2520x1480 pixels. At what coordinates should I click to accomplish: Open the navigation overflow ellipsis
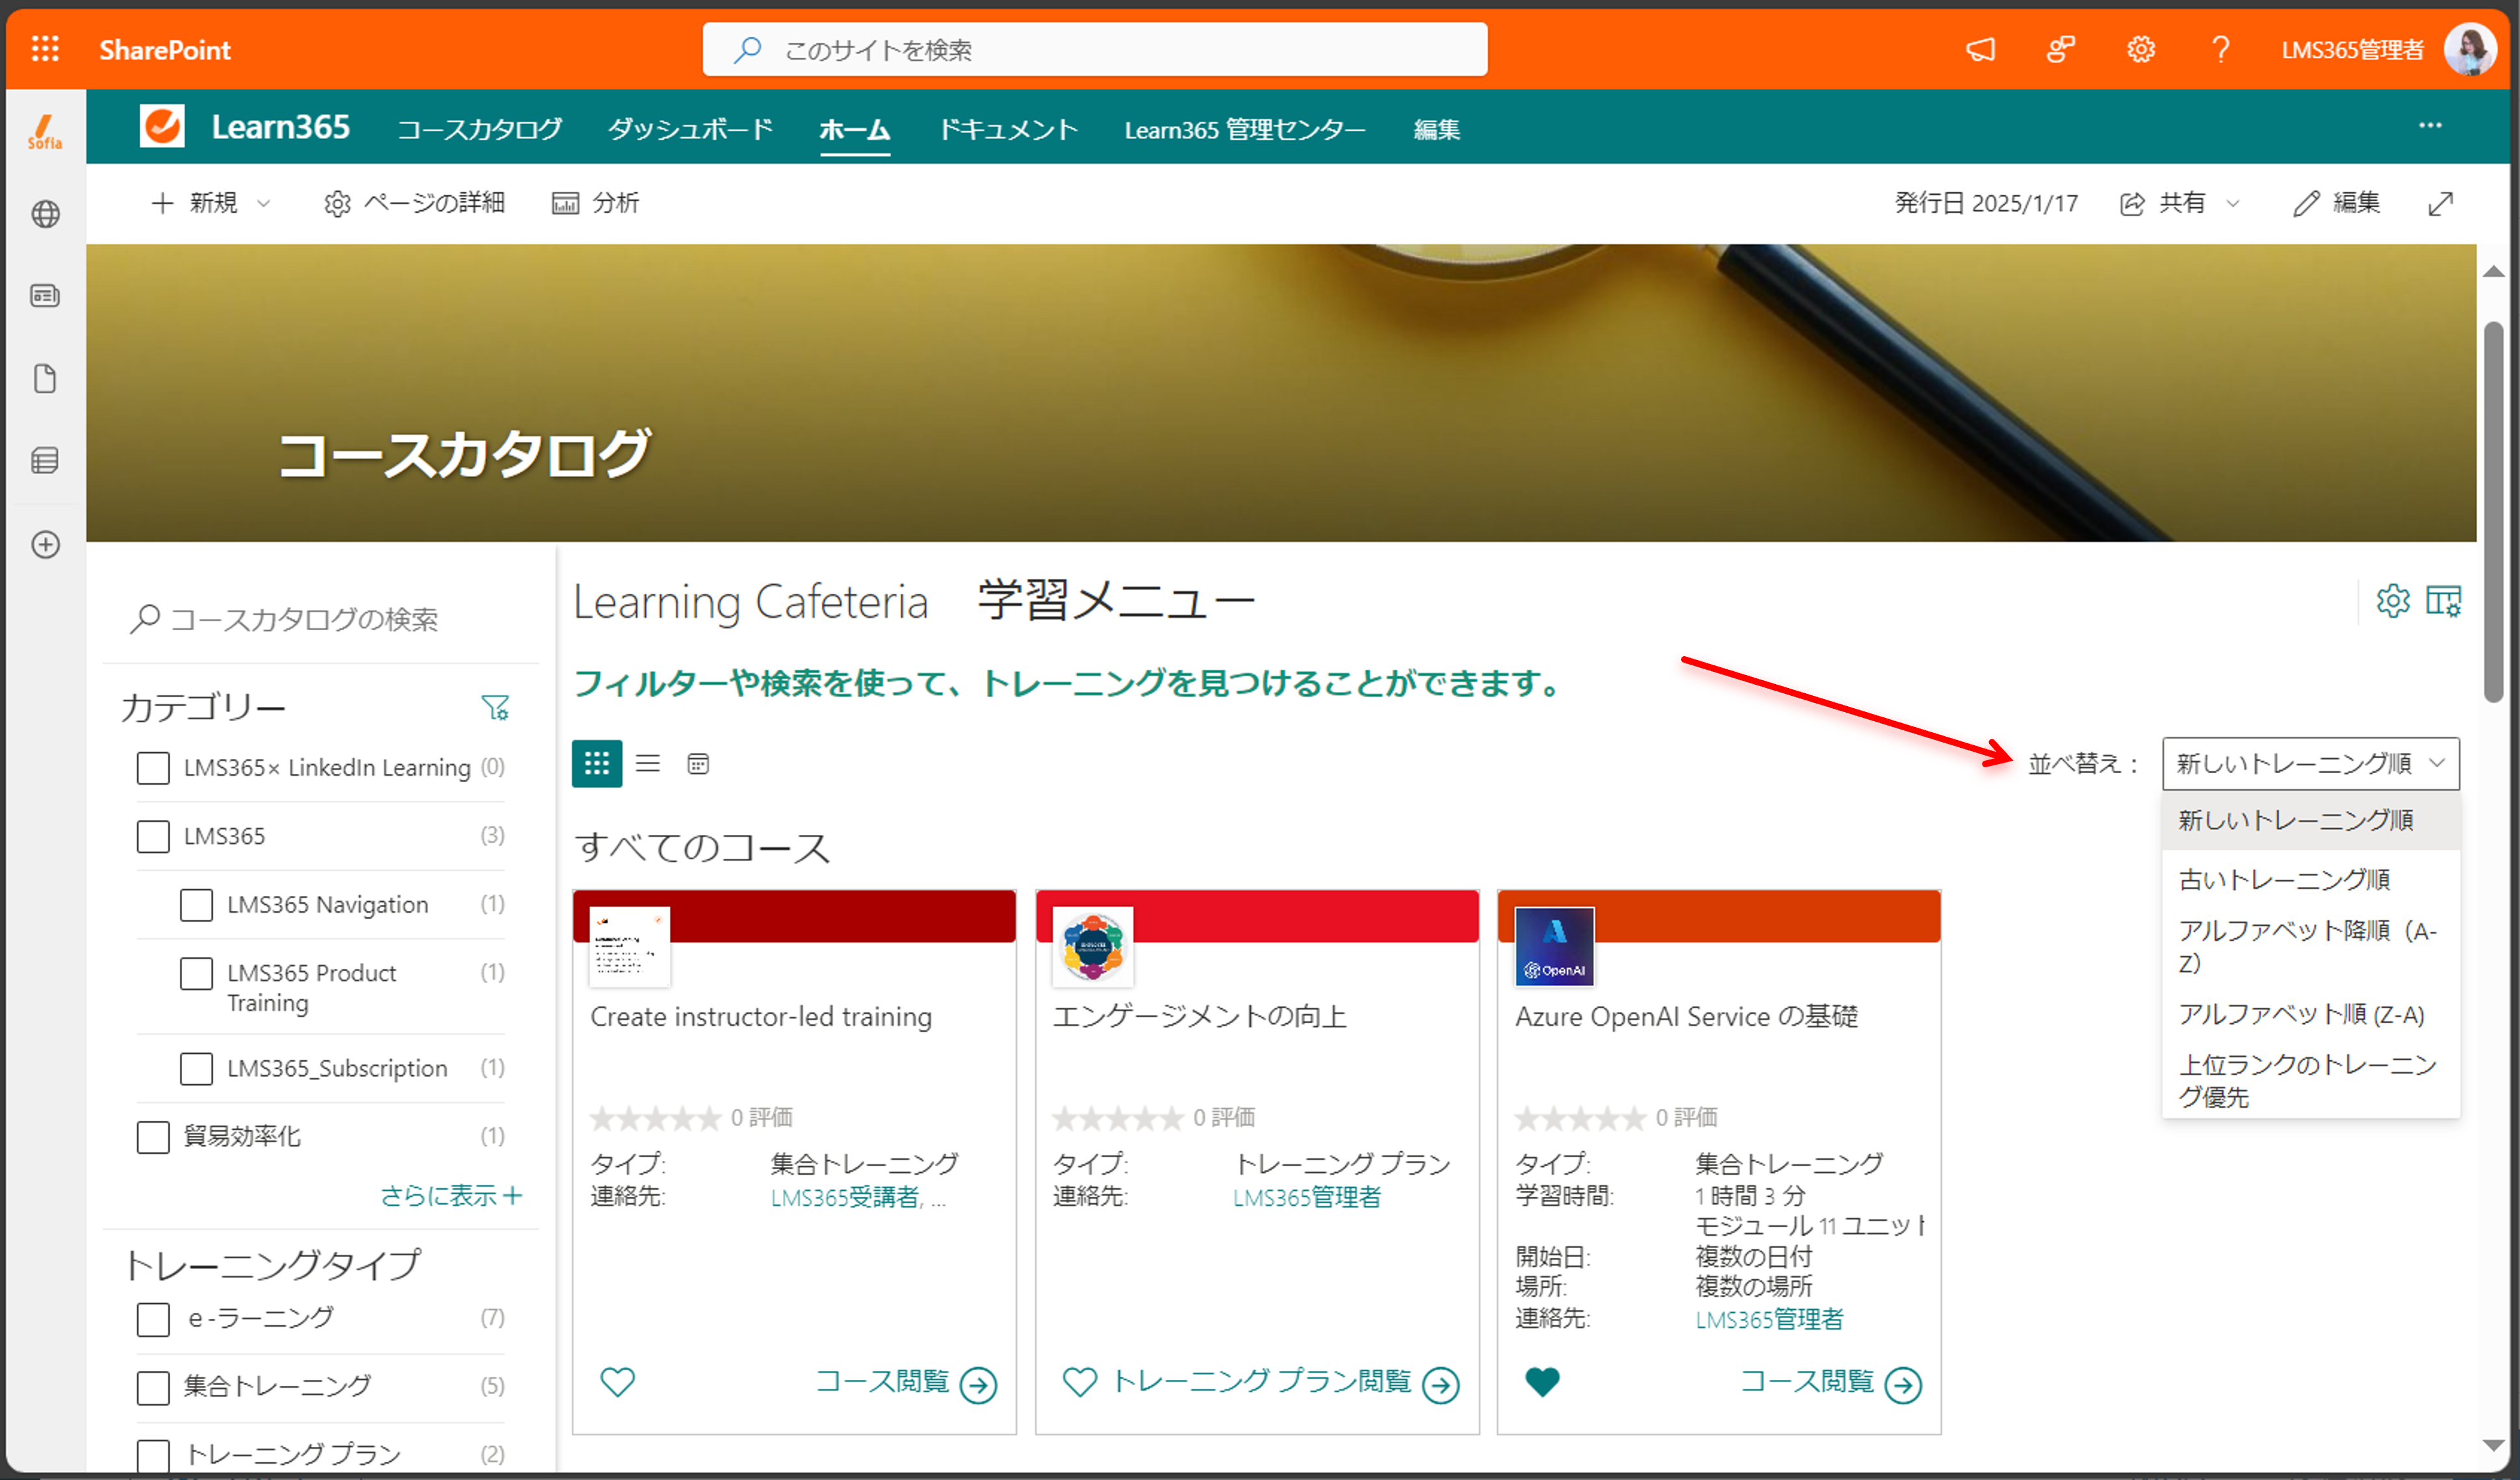(2430, 126)
